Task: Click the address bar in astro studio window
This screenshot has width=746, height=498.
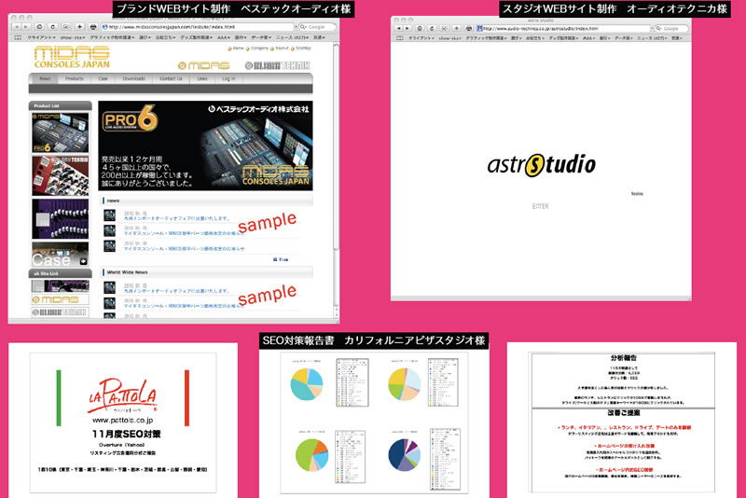Action: pyautogui.click(x=563, y=29)
